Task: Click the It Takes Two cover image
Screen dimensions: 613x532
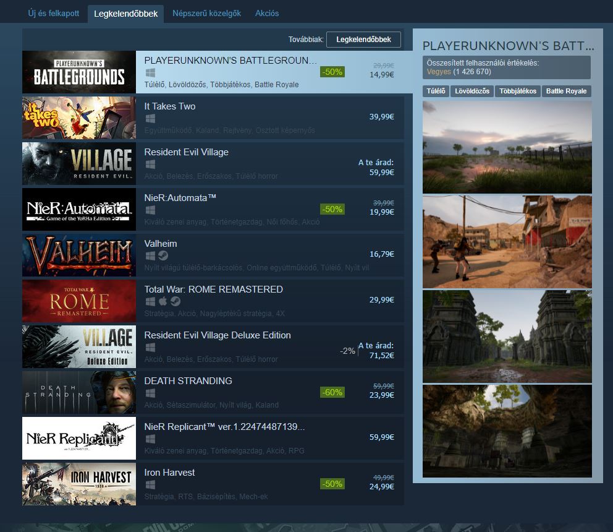Action: click(x=78, y=118)
